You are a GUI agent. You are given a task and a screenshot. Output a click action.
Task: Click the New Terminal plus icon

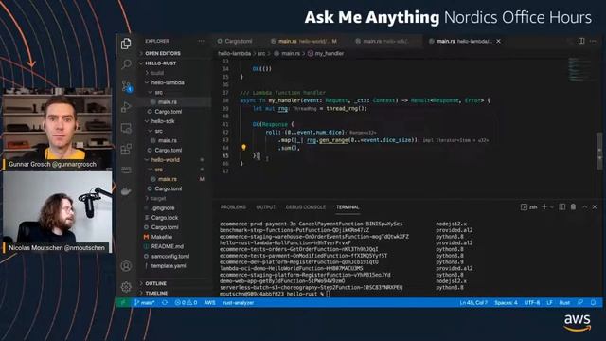pyautogui.click(x=544, y=207)
